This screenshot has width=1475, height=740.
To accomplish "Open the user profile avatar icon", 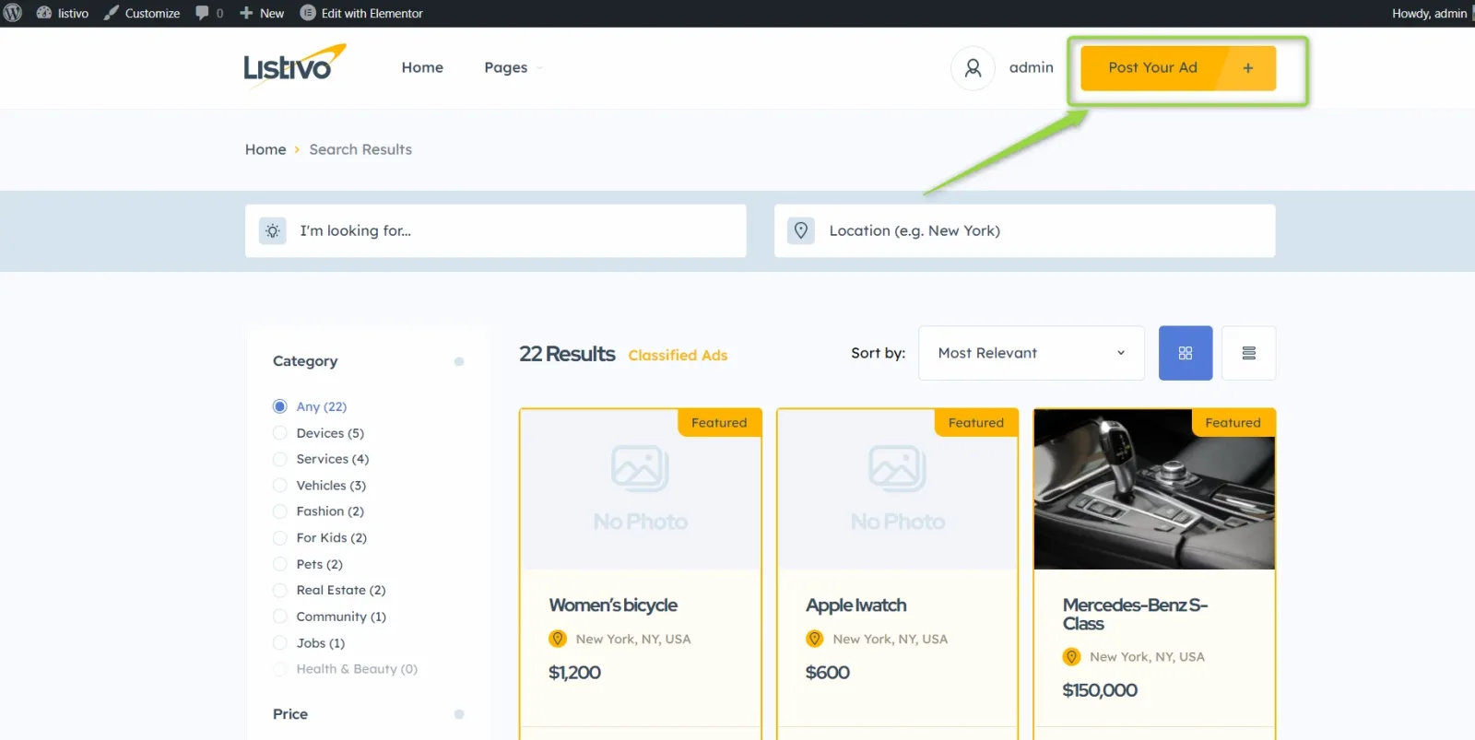I will tap(973, 68).
